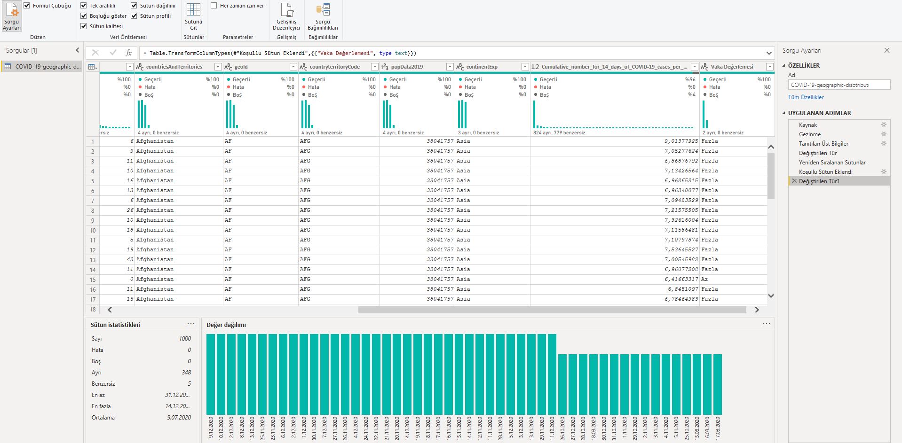Disable the Sütun profili checkbox
The image size is (902, 443).
tap(135, 16)
